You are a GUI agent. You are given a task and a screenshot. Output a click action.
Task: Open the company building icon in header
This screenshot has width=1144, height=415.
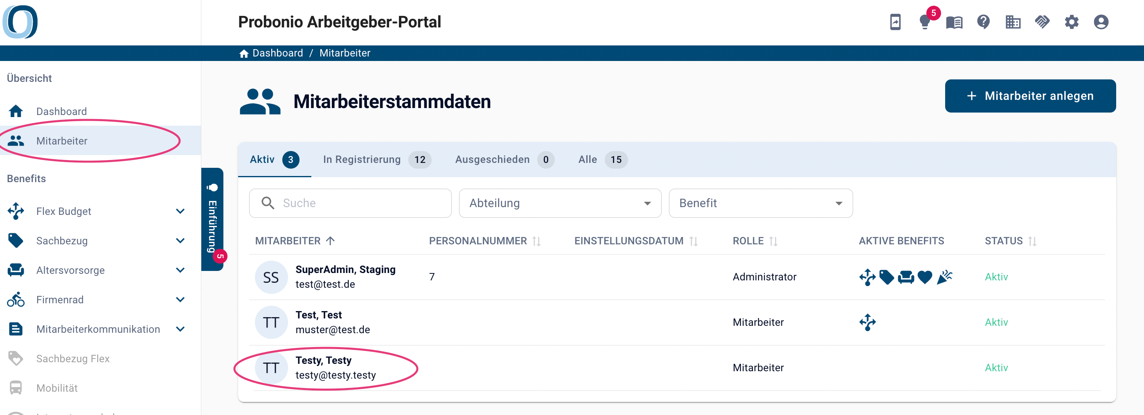pyautogui.click(x=1013, y=22)
